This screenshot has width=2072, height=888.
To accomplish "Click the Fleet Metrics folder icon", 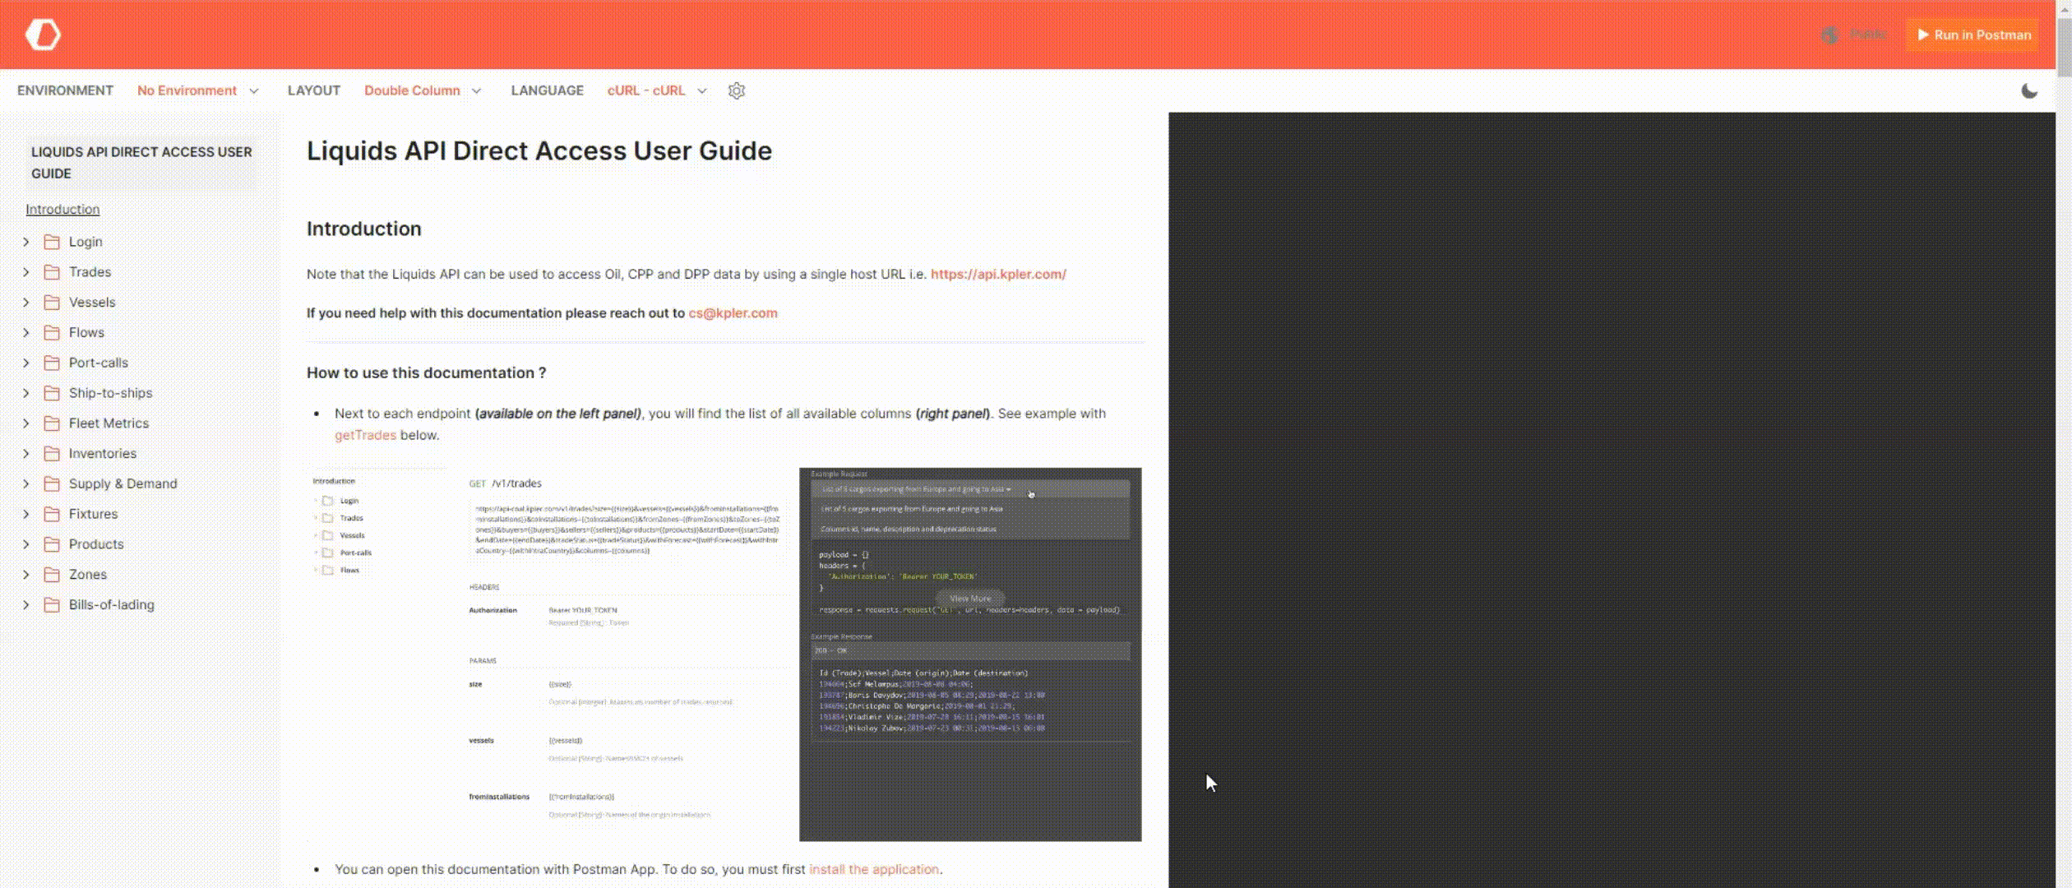I will tap(52, 423).
